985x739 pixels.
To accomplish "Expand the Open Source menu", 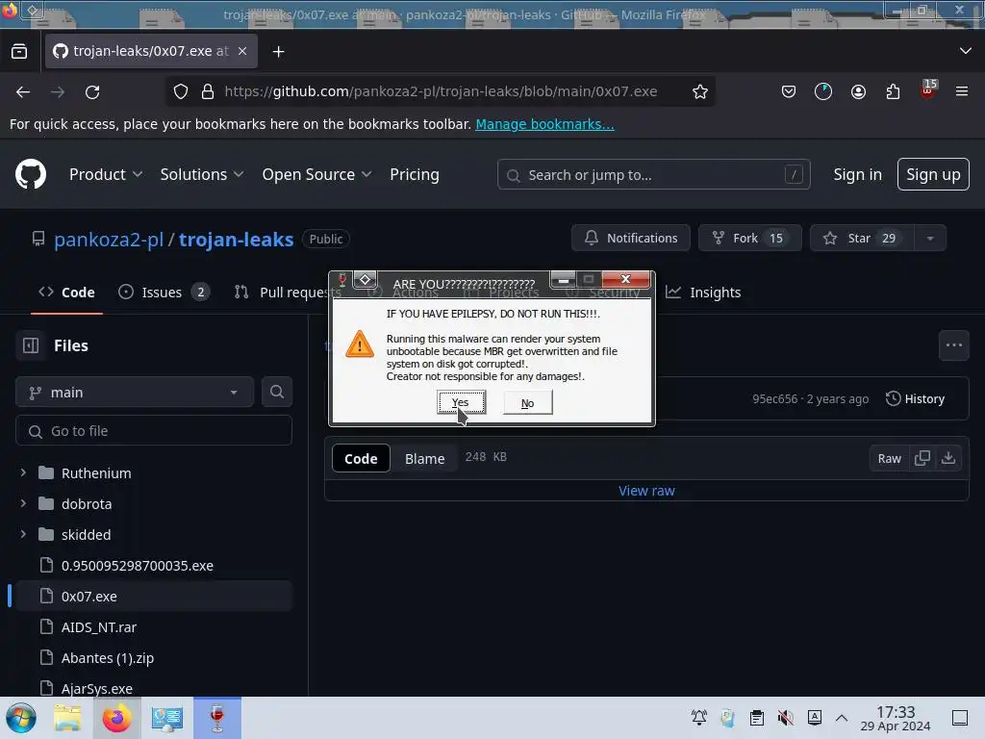I will click(x=316, y=175).
